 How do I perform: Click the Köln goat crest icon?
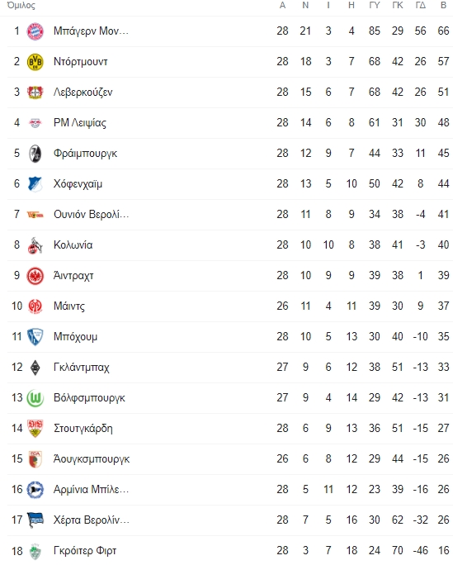click(x=35, y=245)
